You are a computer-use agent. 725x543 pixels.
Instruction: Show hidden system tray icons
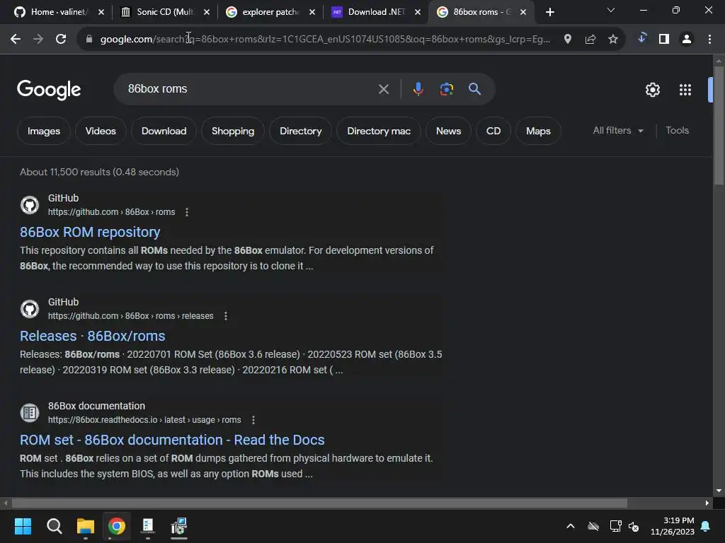(x=571, y=526)
